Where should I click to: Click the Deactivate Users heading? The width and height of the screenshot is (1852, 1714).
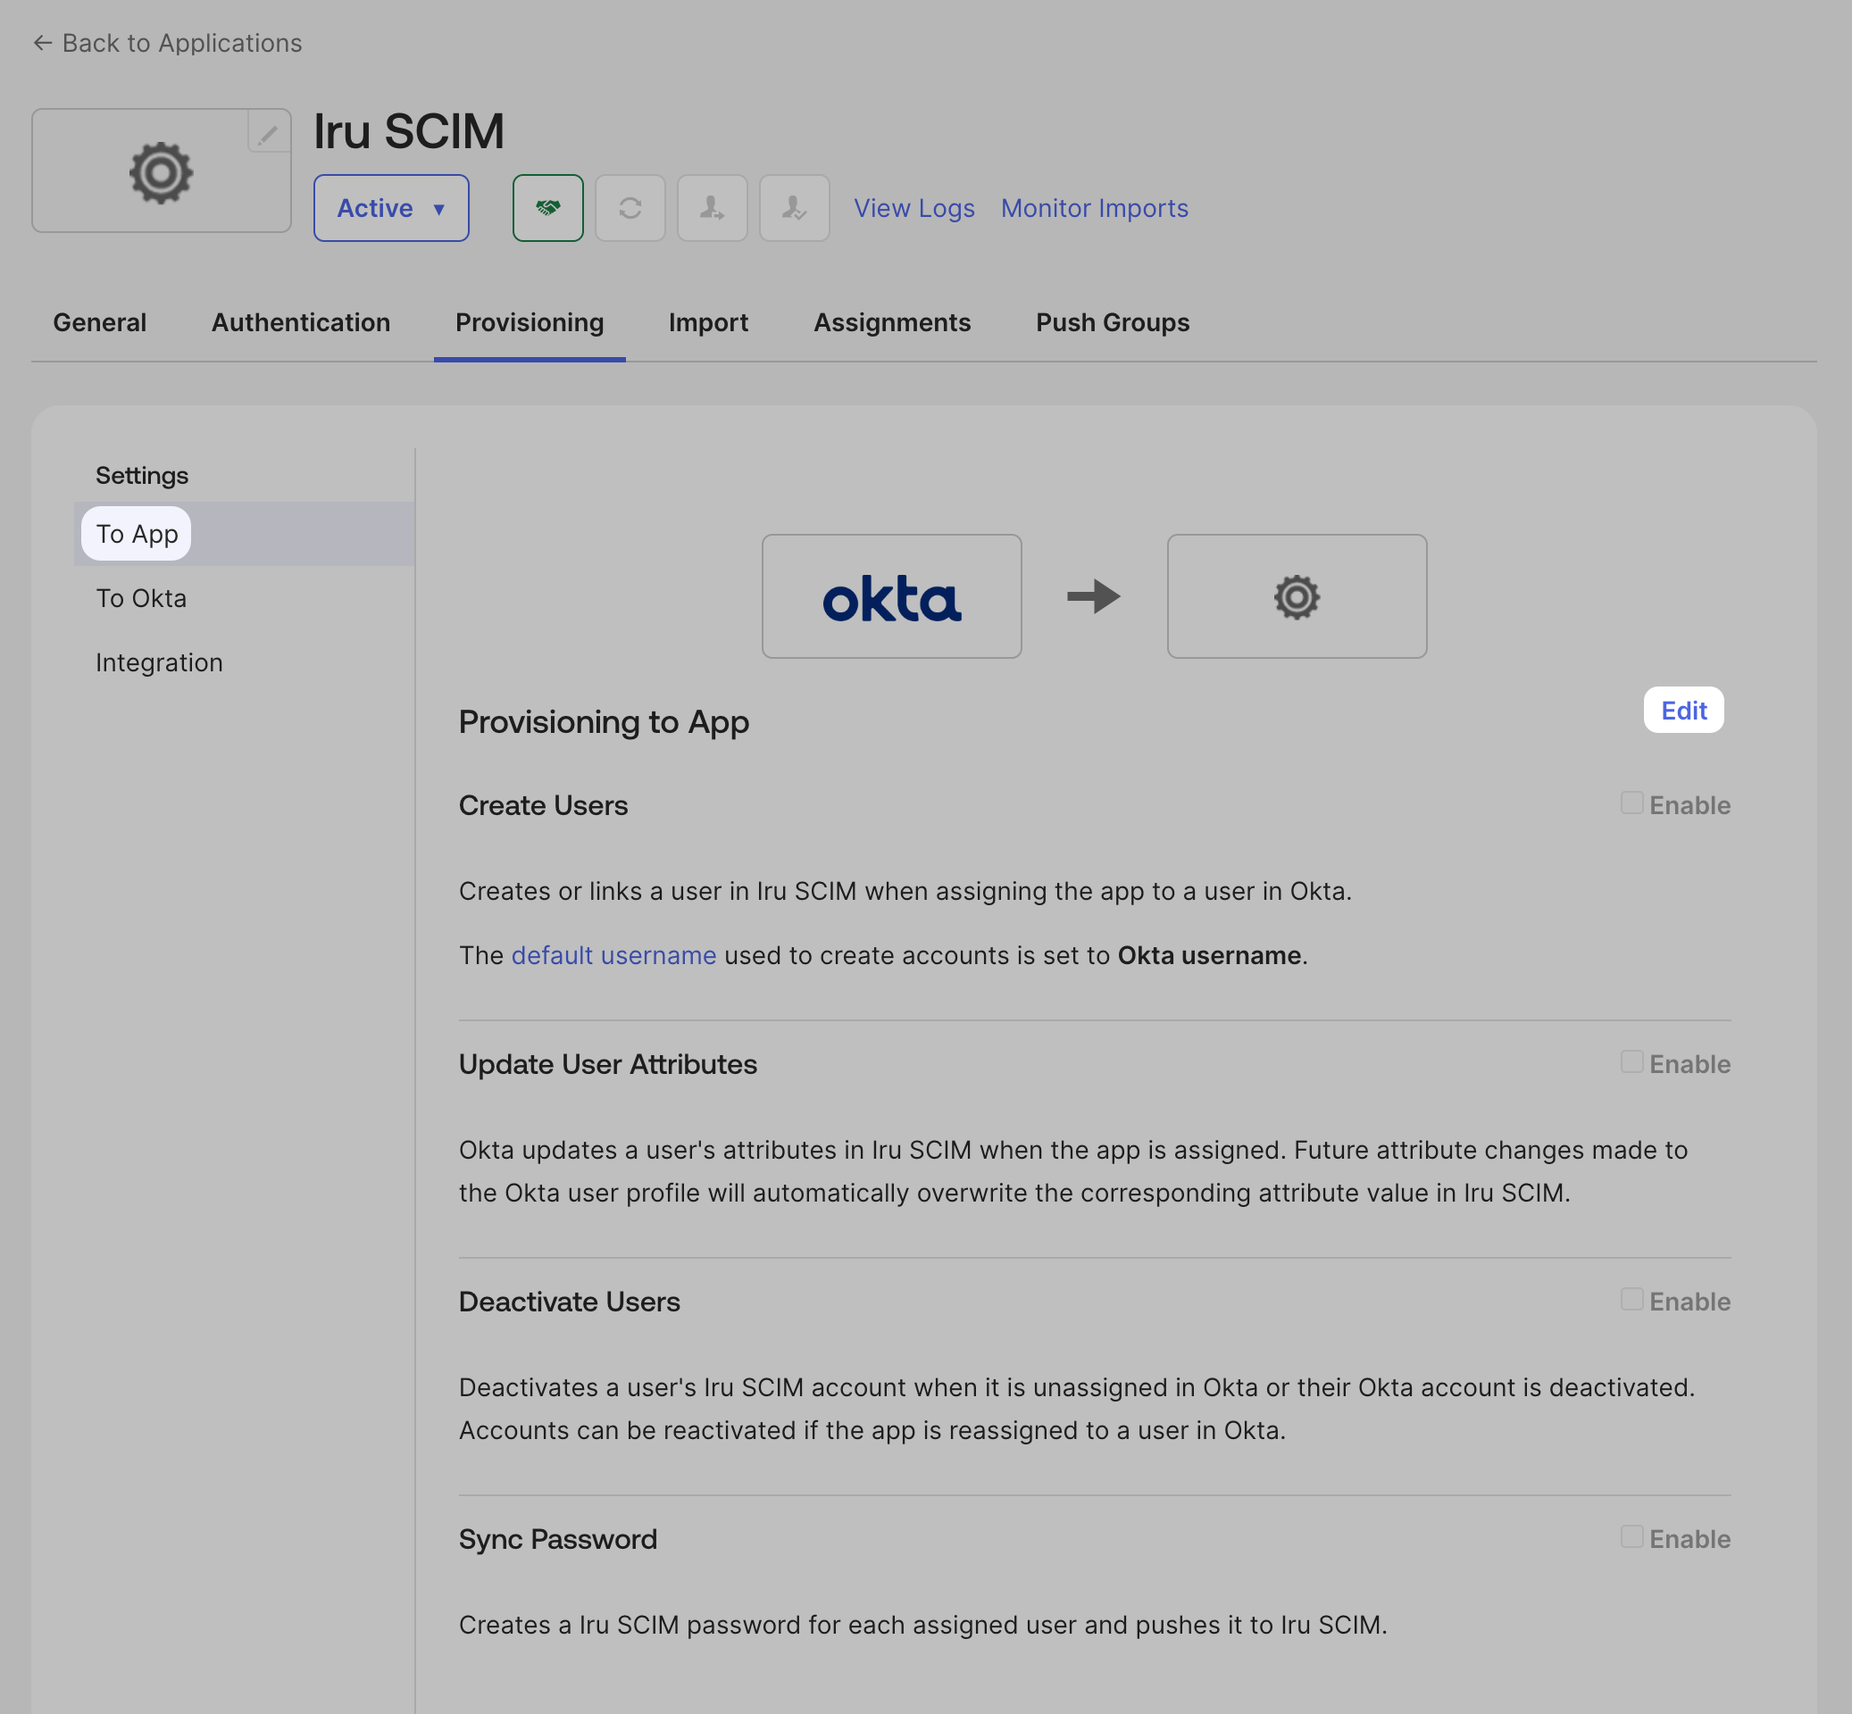coord(569,1302)
